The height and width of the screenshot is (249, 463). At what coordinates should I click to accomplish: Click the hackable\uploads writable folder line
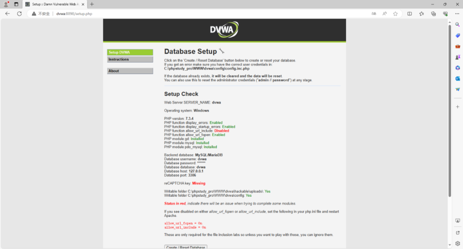point(217,192)
